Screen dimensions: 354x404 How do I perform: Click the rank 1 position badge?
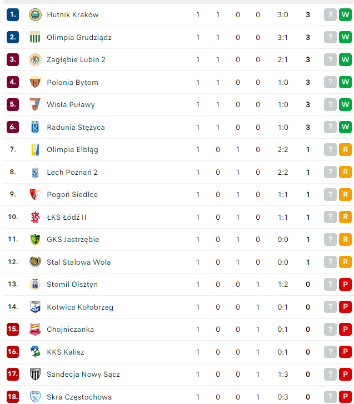pyautogui.click(x=13, y=15)
